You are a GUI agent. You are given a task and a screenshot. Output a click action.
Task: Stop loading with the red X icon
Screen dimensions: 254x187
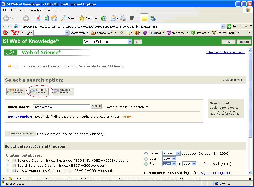tap(38, 18)
